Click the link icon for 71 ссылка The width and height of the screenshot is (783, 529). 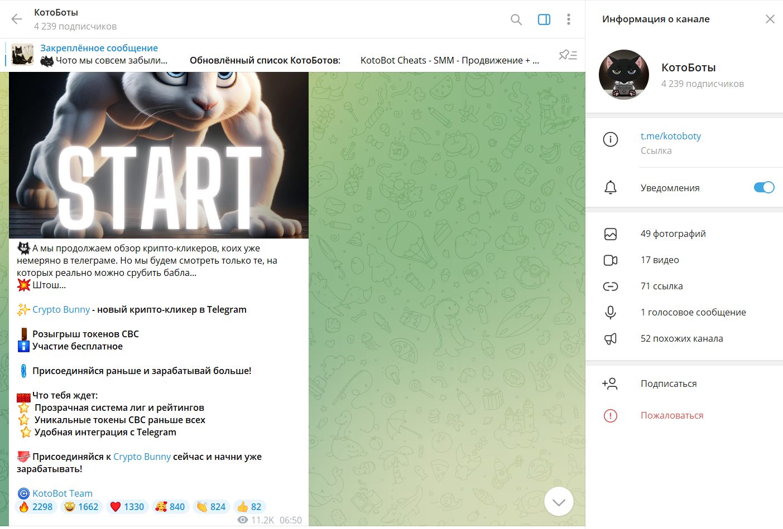[611, 287]
